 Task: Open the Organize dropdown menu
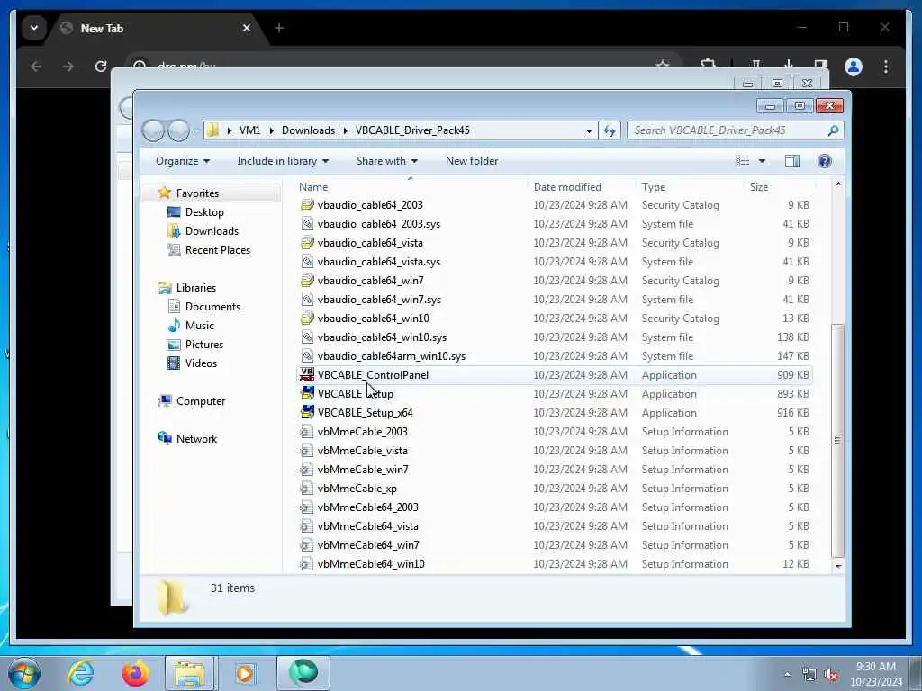coord(182,161)
